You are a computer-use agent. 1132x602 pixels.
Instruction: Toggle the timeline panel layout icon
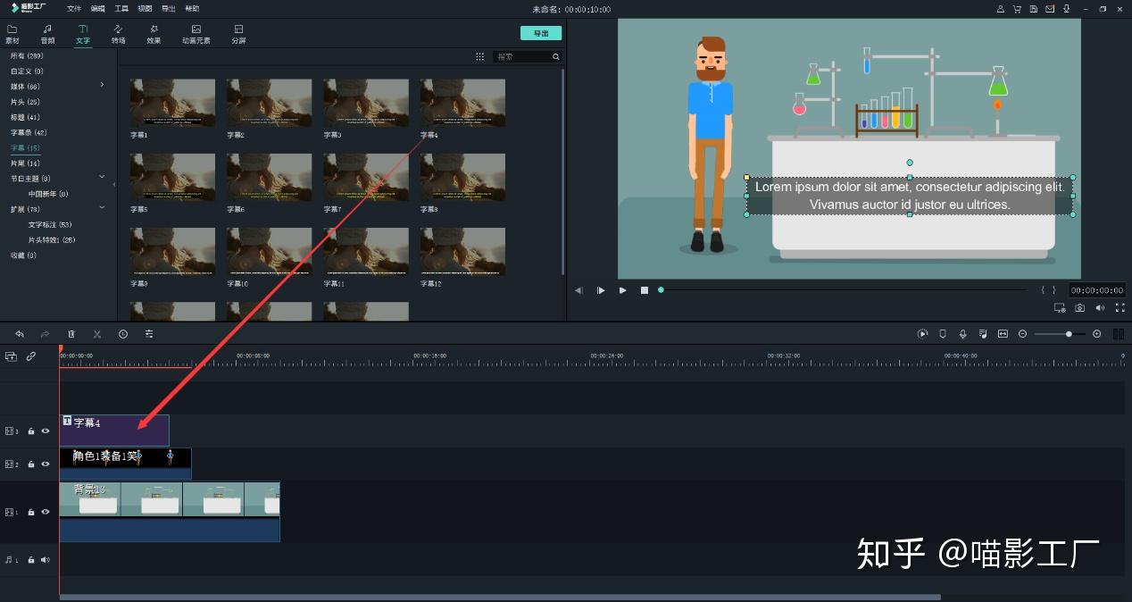click(1119, 334)
